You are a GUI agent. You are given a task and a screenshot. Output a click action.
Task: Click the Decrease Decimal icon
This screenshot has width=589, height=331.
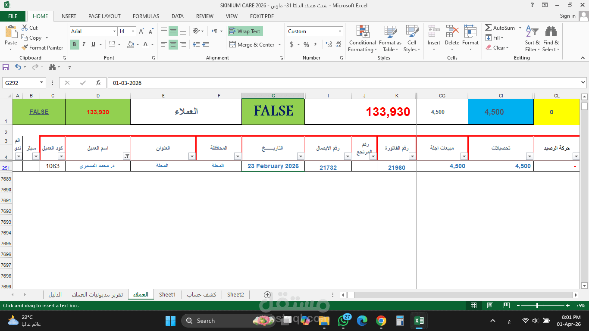(339, 44)
